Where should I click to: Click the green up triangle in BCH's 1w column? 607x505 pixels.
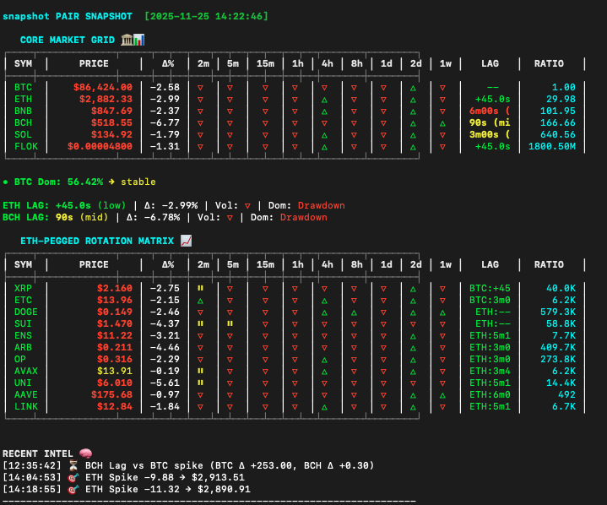pyautogui.click(x=442, y=123)
